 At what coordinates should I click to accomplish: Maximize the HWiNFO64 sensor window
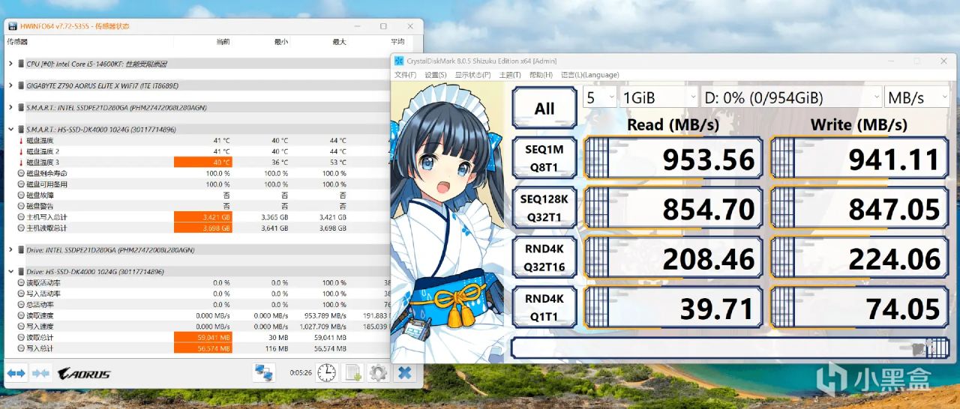pos(383,26)
